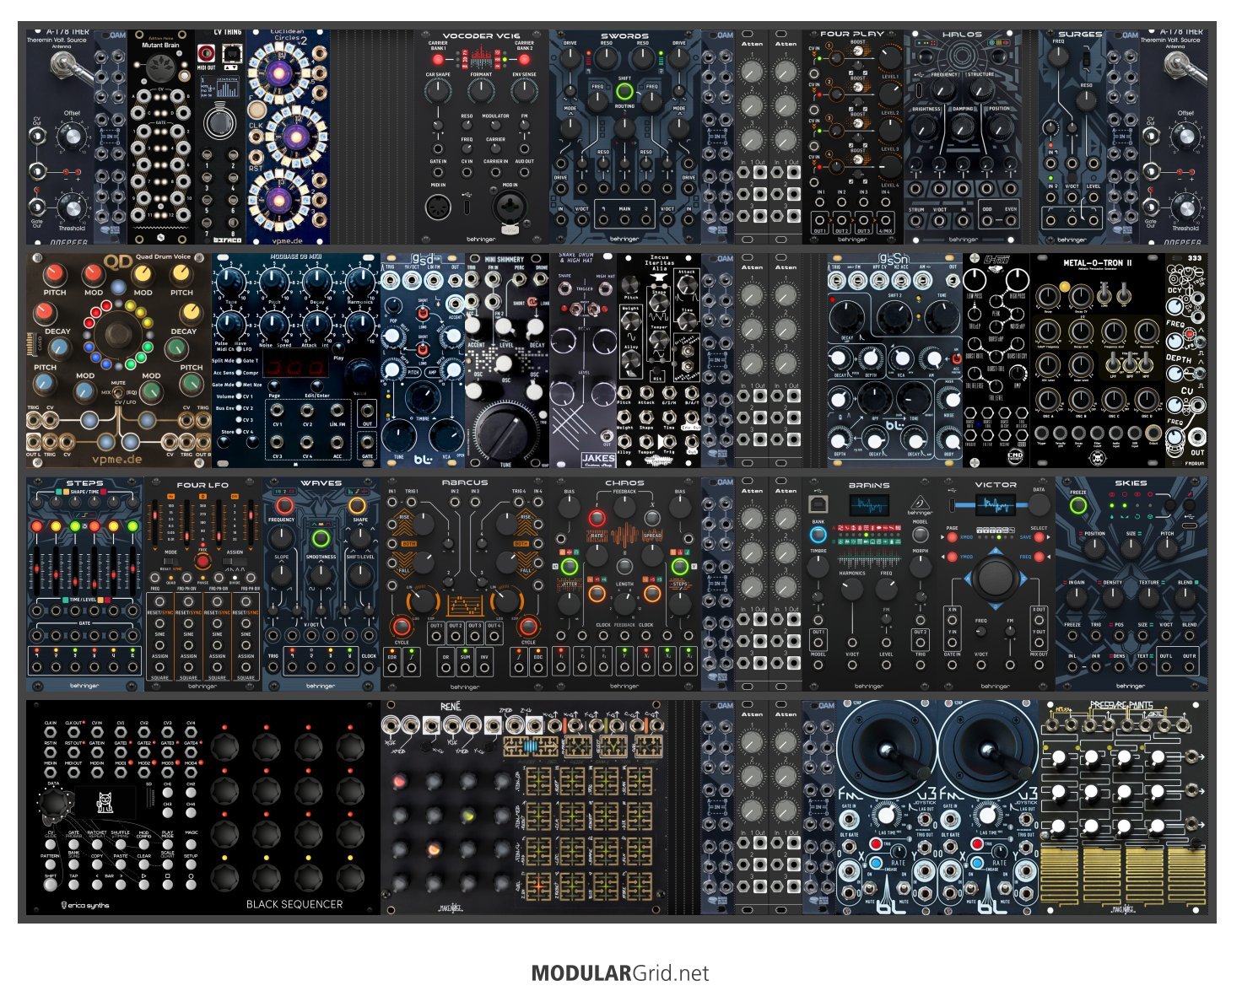Viewport: 1242px width, 991px height.
Task: Click the INV jack on Abacus
Action: (484, 667)
